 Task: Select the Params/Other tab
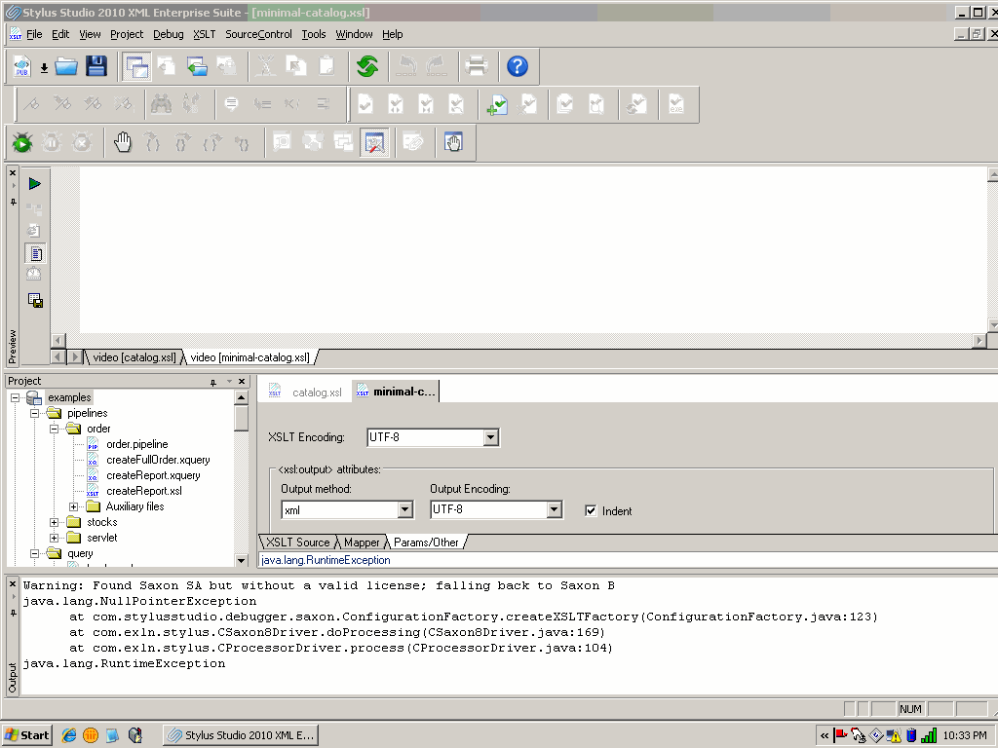pos(426,542)
